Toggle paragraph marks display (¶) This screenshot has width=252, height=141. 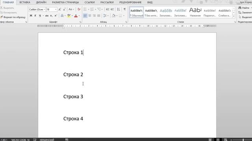pos(124,9)
